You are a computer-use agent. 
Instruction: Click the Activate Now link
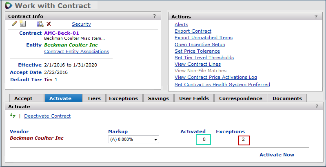[x=277, y=155]
